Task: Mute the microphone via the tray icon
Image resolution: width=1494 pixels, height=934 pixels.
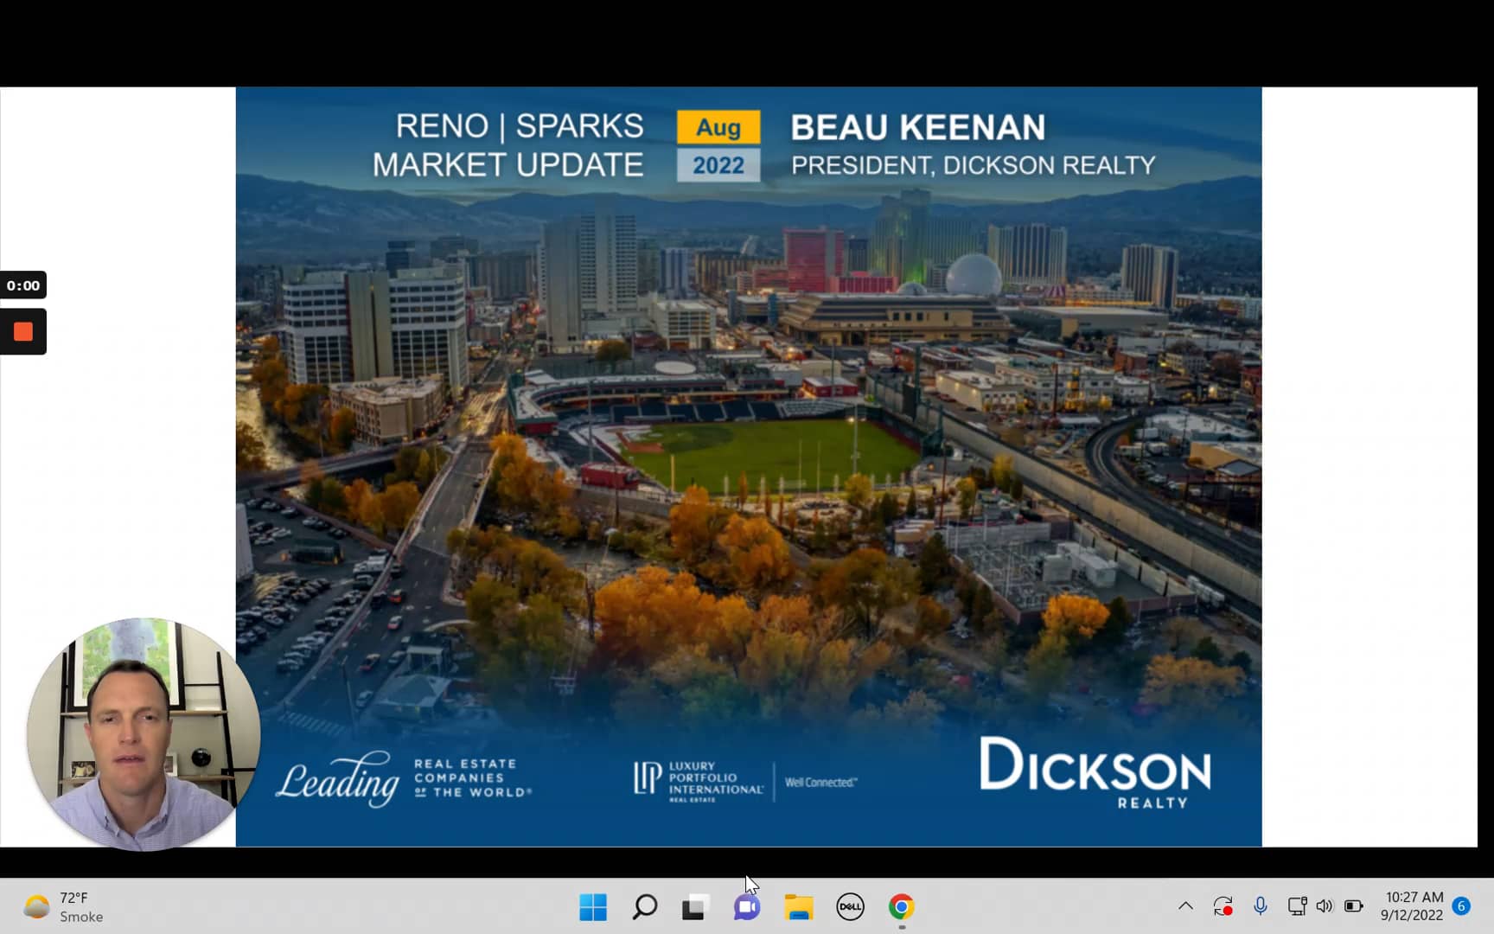Action: 1261,906
